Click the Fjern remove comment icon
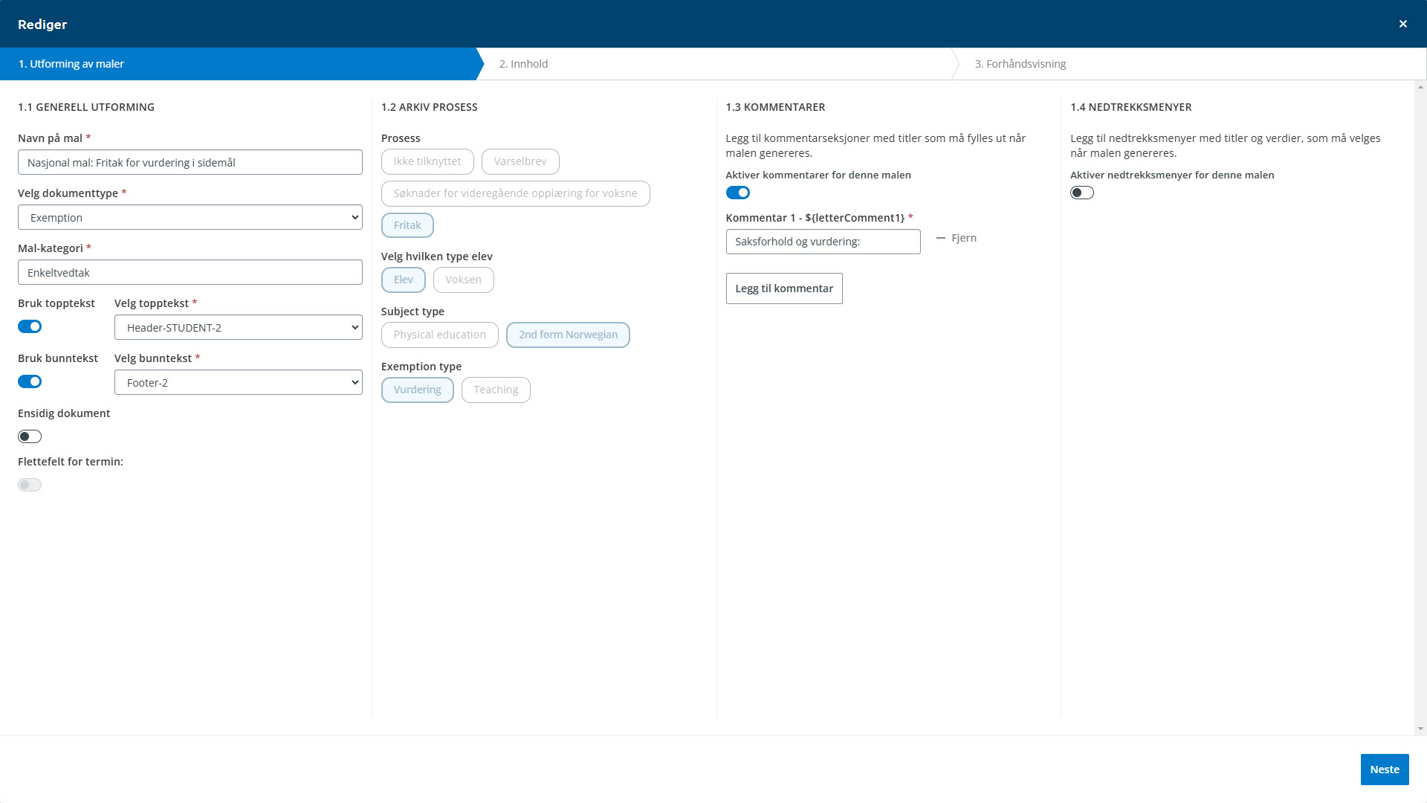This screenshot has width=1427, height=803. (x=941, y=238)
